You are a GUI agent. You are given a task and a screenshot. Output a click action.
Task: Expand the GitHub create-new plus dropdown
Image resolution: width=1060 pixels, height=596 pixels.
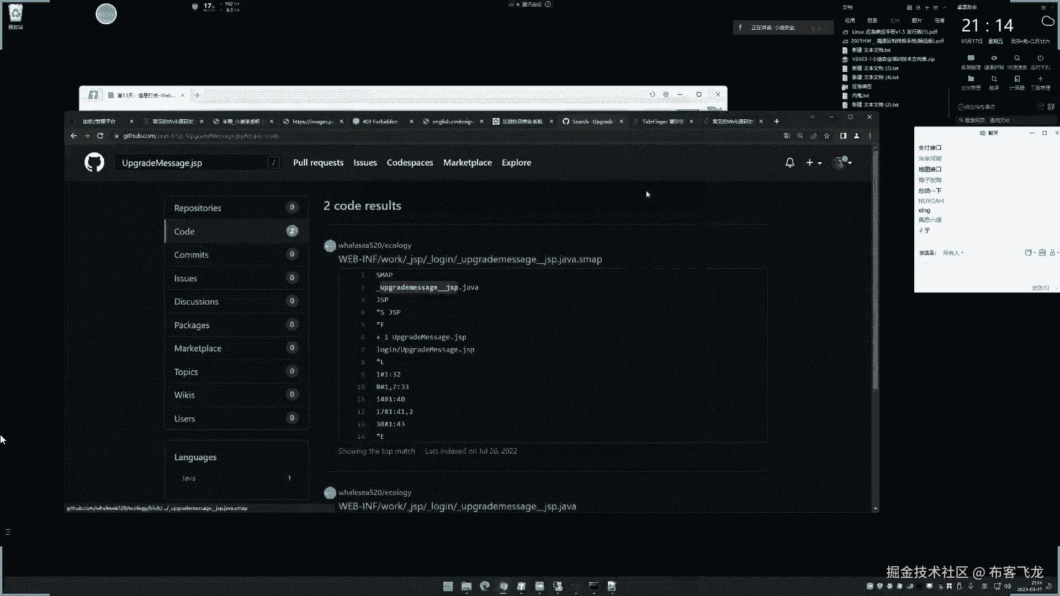[x=814, y=163]
